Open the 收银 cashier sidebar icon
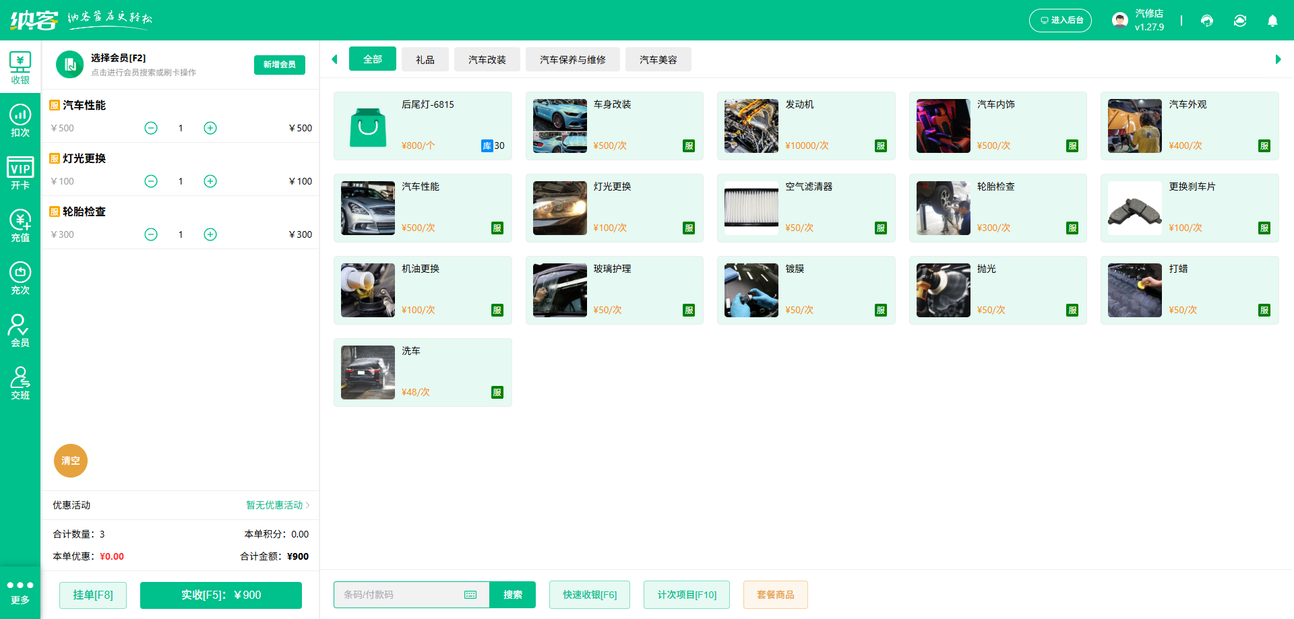This screenshot has width=1294, height=619. [20, 67]
